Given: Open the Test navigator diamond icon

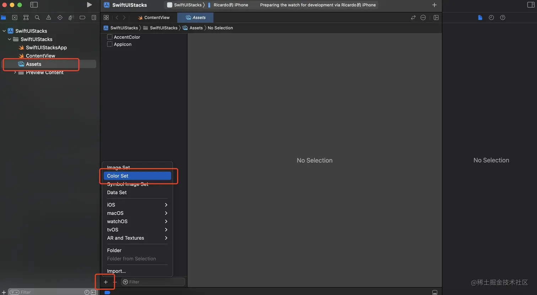Looking at the screenshot, I should point(60,17).
